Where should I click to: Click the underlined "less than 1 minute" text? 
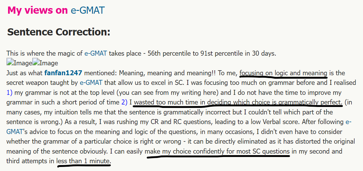(x=83, y=161)
